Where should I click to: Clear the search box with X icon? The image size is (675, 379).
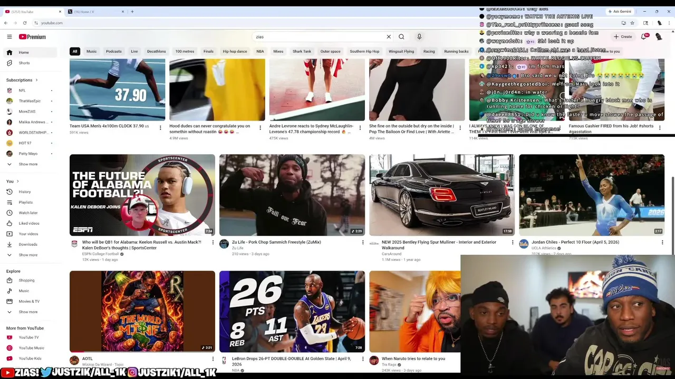coord(389,37)
